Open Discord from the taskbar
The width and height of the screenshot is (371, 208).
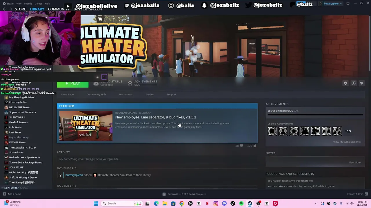[x=224, y=203]
